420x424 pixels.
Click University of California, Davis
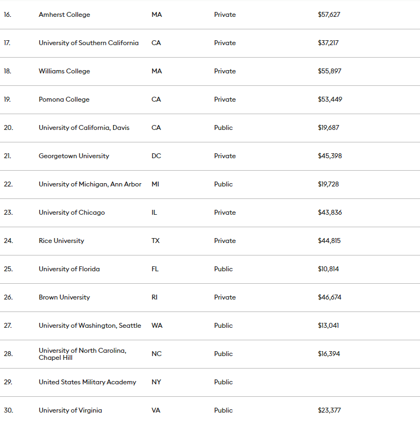click(x=84, y=128)
